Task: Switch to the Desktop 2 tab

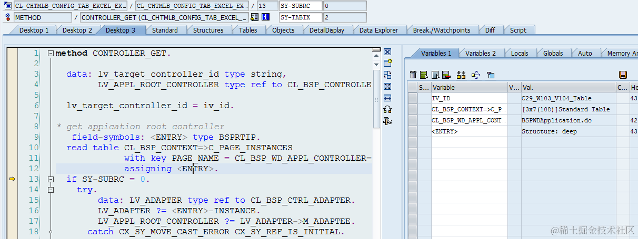Action: pyautogui.click(x=77, y=30)
